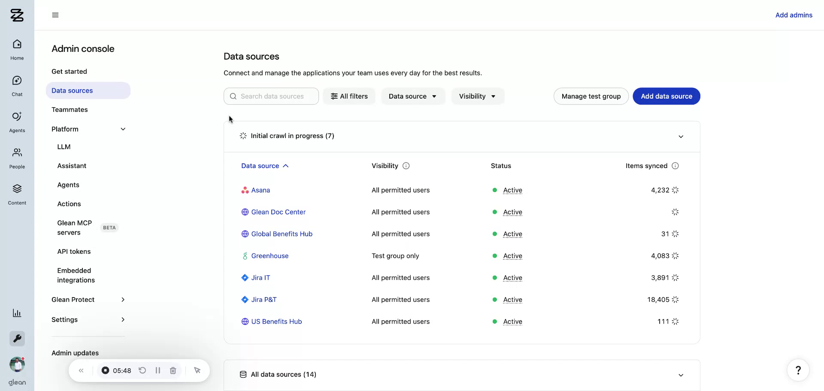This screenshot has width=824, height=391.
Task: Open the Visibility filter dropdown
Action: pyautogui.click(x=477, y=96)
